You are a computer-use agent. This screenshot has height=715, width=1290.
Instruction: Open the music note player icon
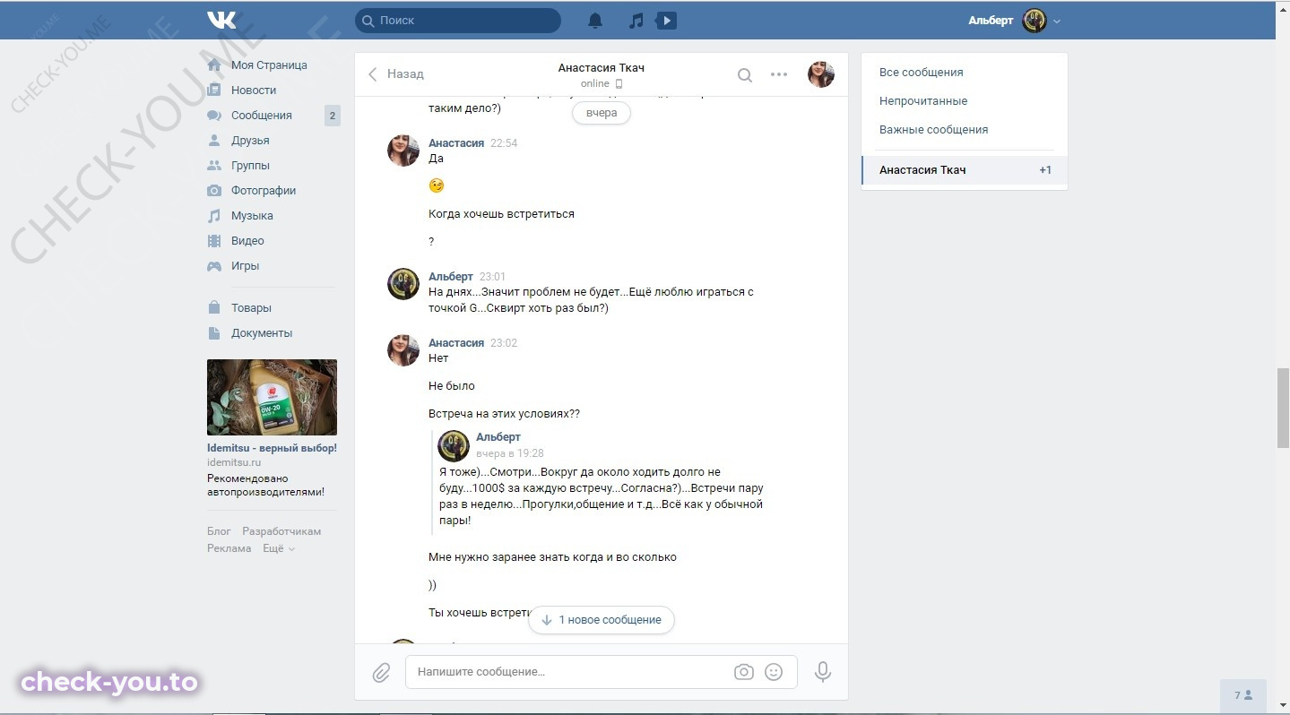pyautogui.click(x=636, y=21)
